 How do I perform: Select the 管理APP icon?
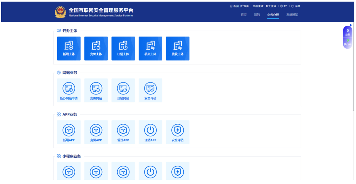[123, 132]
